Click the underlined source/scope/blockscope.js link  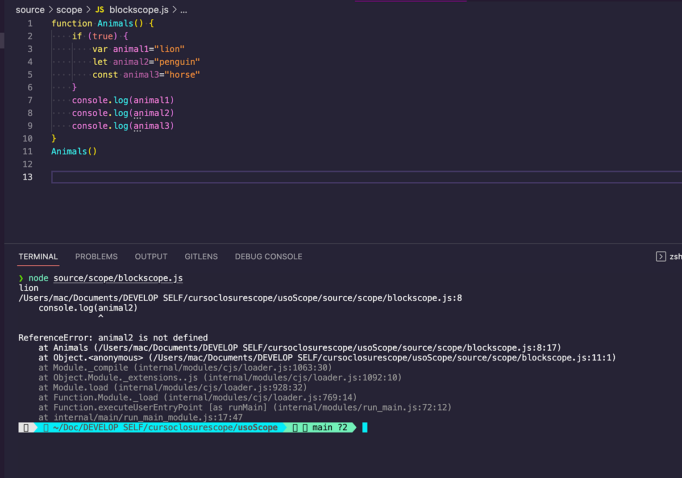(118, 278)
